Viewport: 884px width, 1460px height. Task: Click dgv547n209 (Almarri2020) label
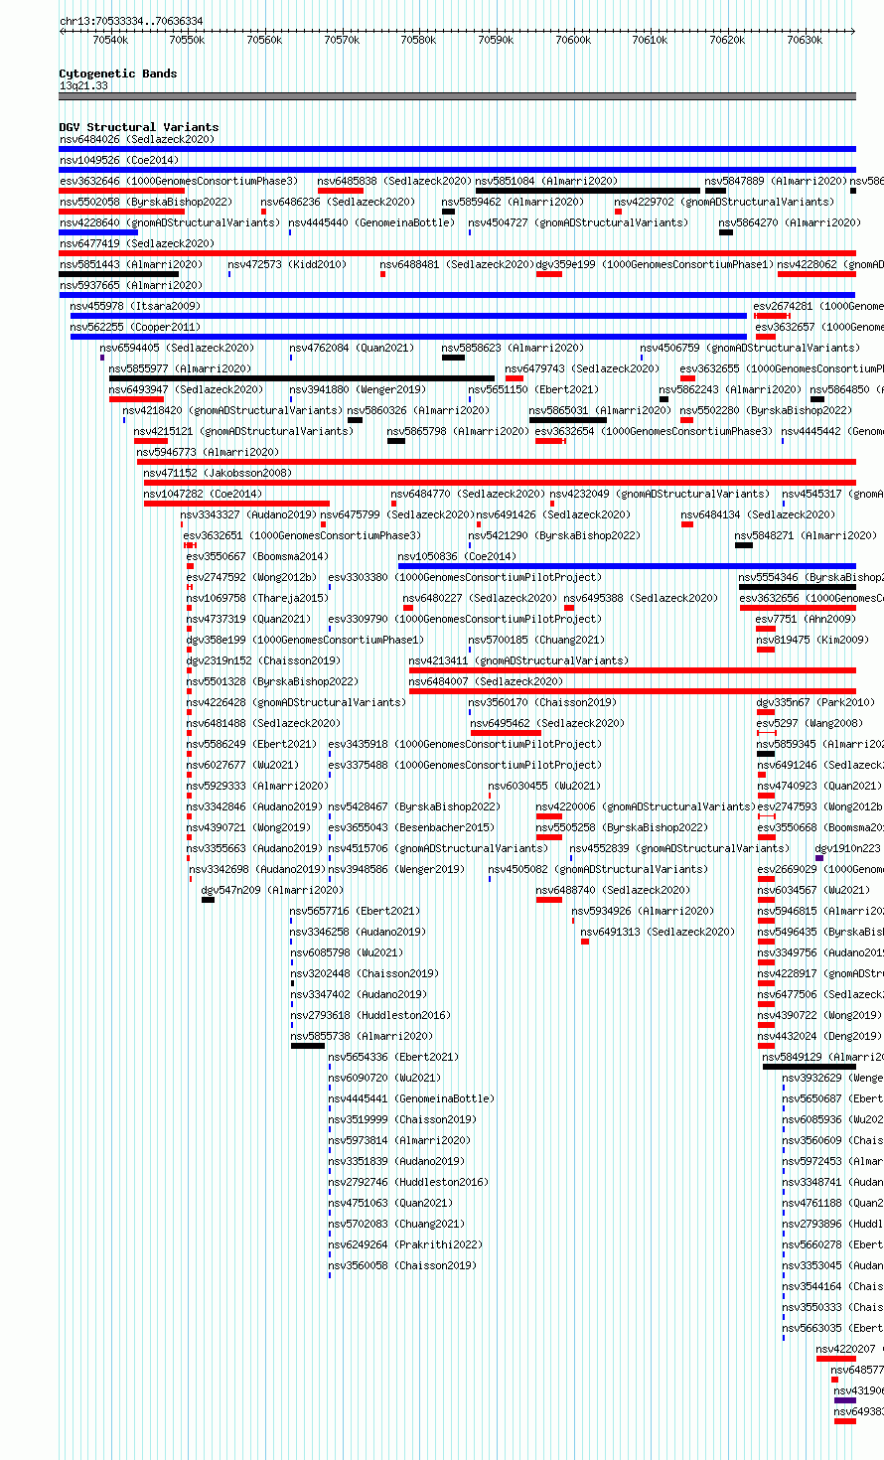pyautogui.click(x=272, y=890)
